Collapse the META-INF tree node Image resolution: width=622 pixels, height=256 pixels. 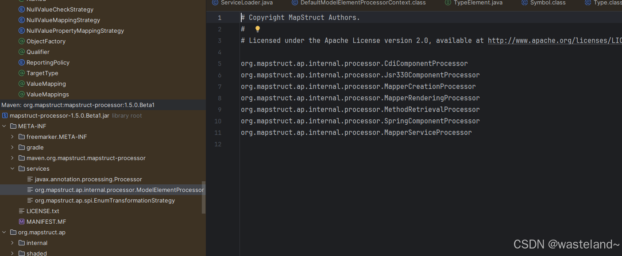click(4, 126)
